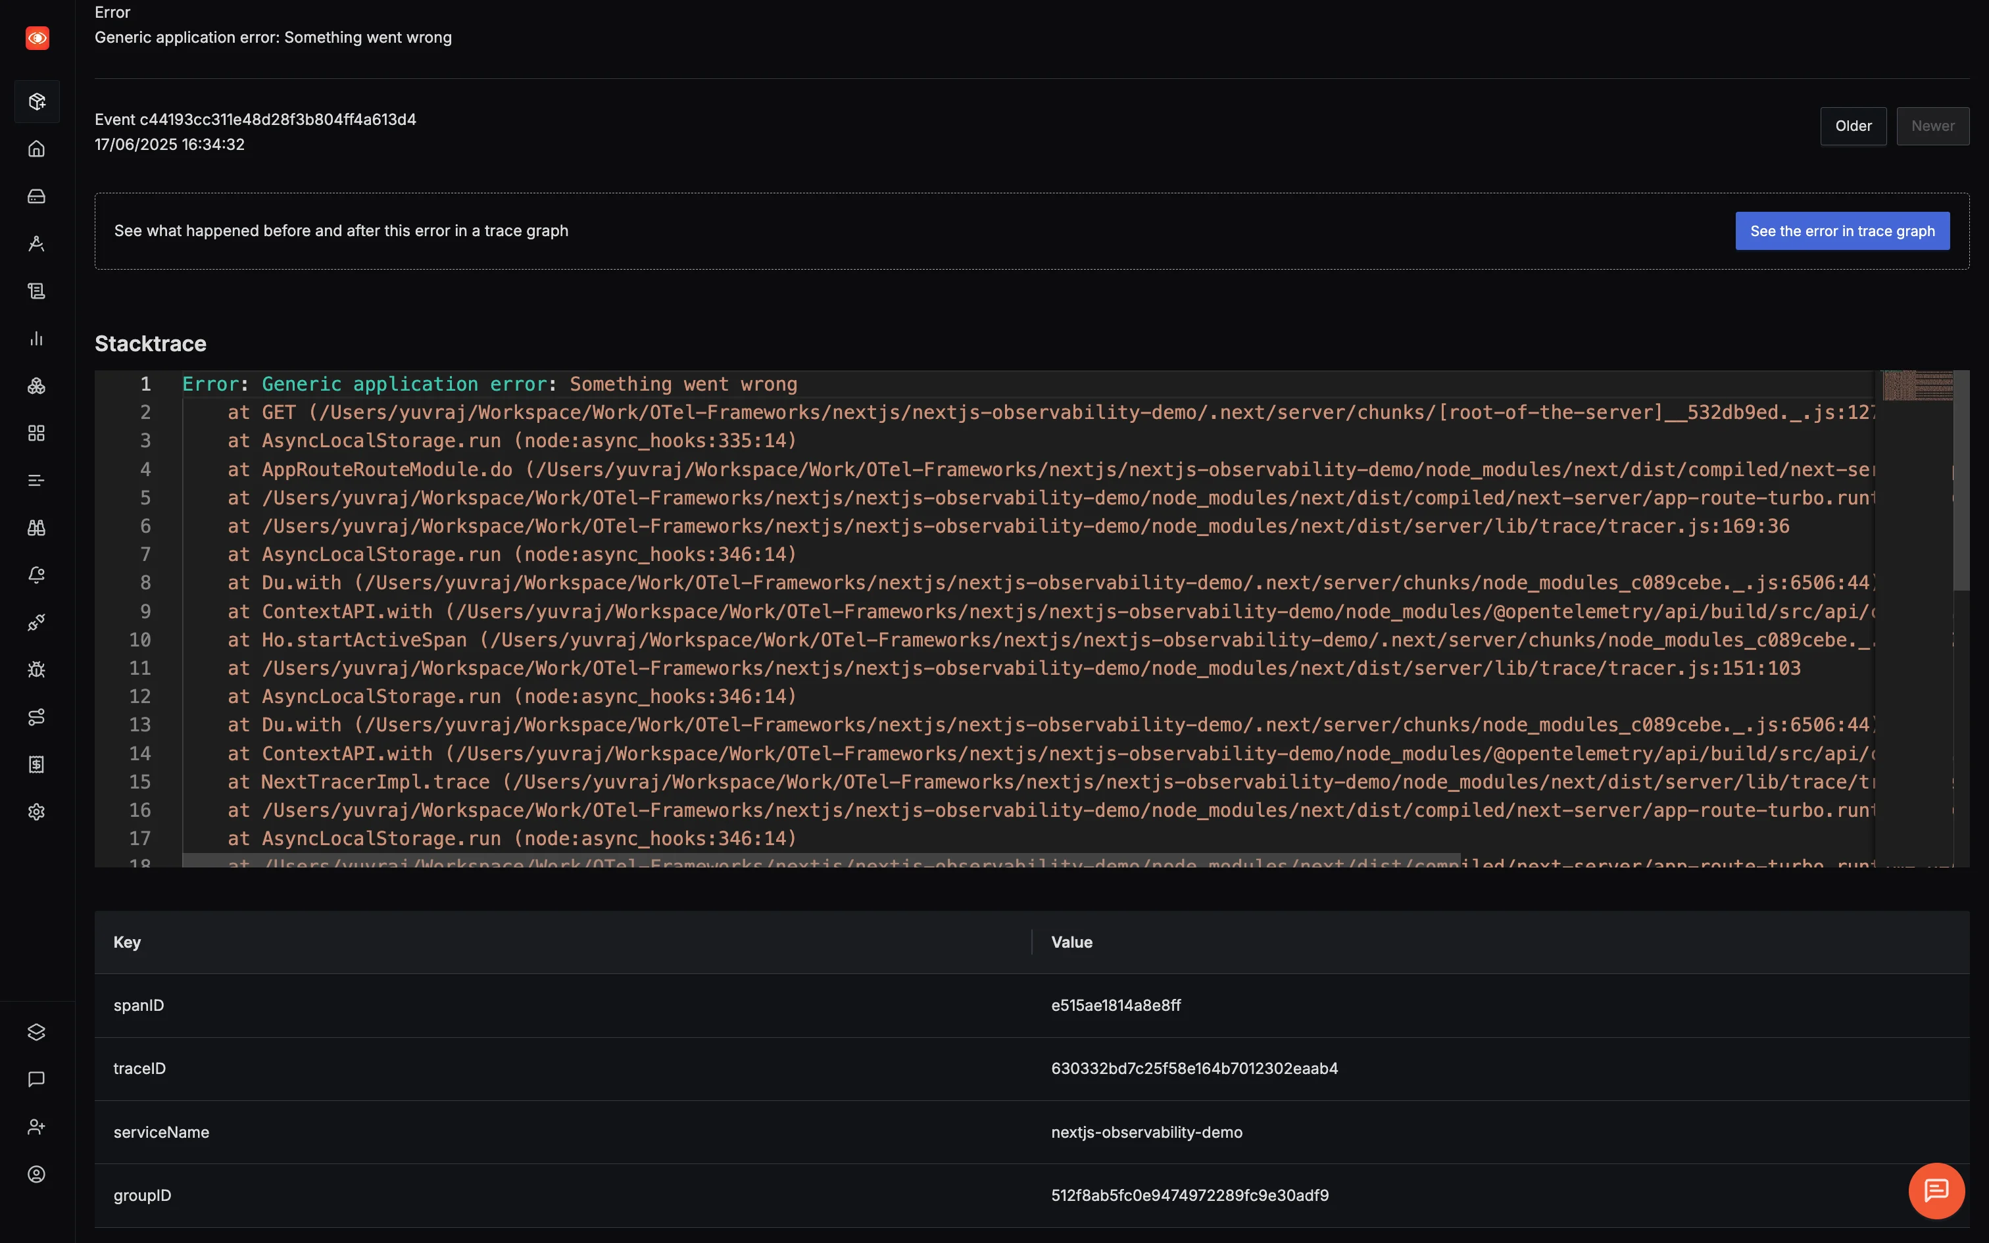Open Exceptions using the bug icon
The image size is (1989, 1243).
37,670
